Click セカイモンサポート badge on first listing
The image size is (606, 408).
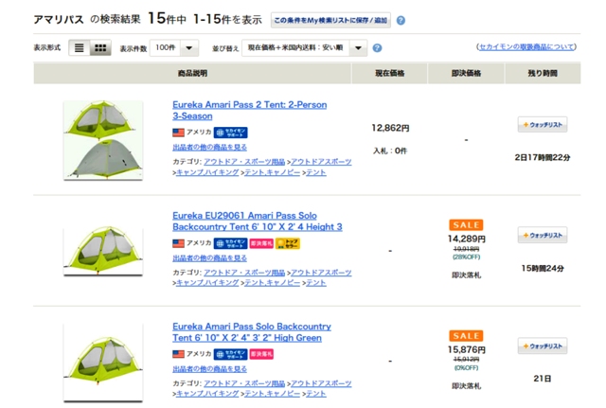pos(230,133)
